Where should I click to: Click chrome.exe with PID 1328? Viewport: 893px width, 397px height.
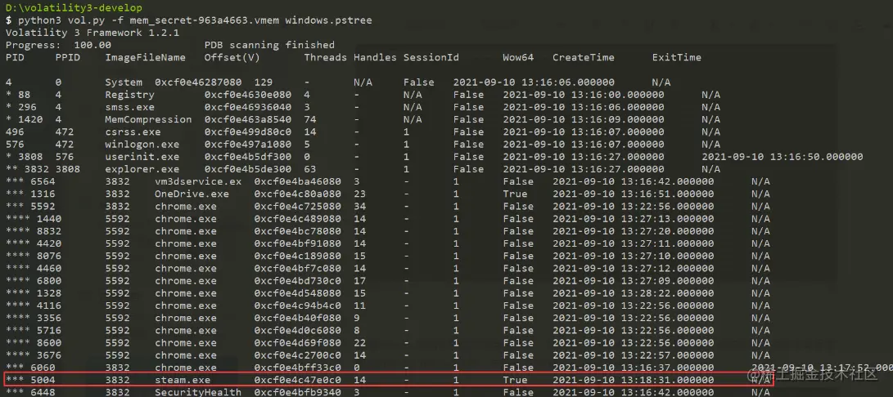tap(186, 293)
